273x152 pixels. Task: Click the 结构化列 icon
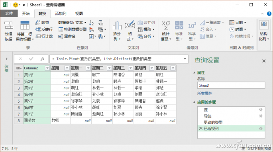click(264, 24)
